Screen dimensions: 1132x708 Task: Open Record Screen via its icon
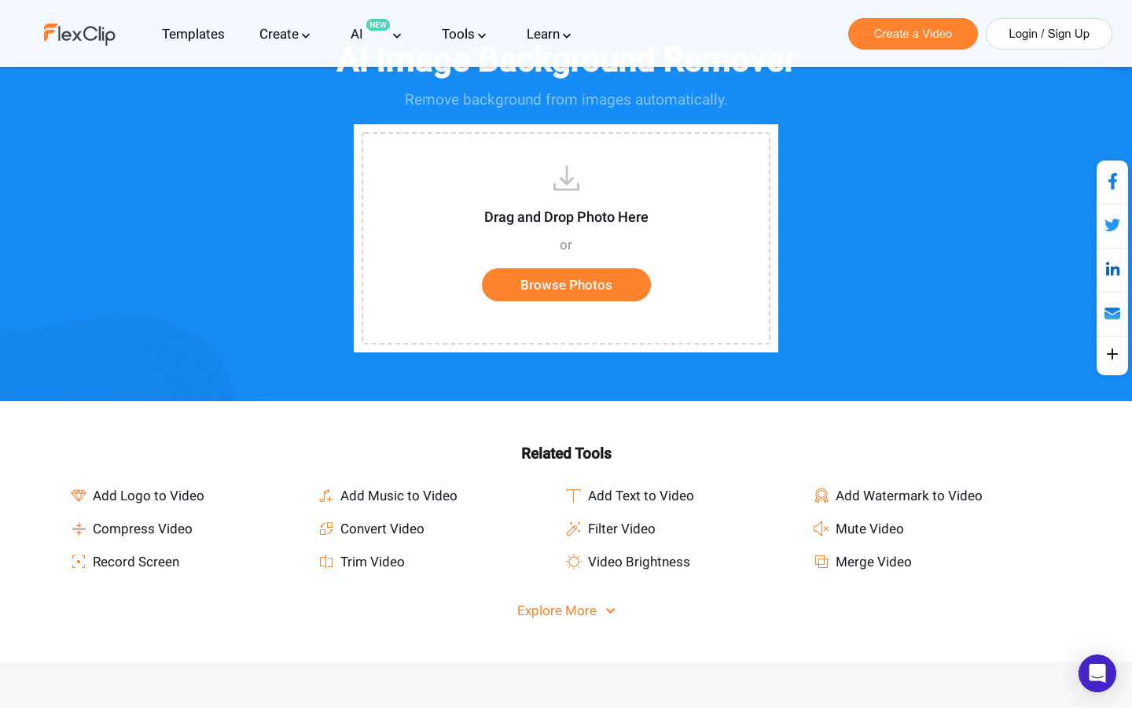(79, 562)
